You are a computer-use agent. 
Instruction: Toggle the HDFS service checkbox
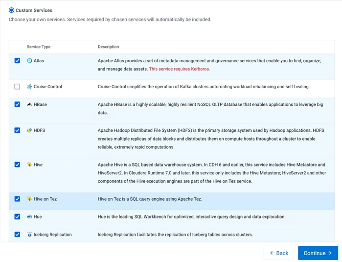tap(17, 130)
